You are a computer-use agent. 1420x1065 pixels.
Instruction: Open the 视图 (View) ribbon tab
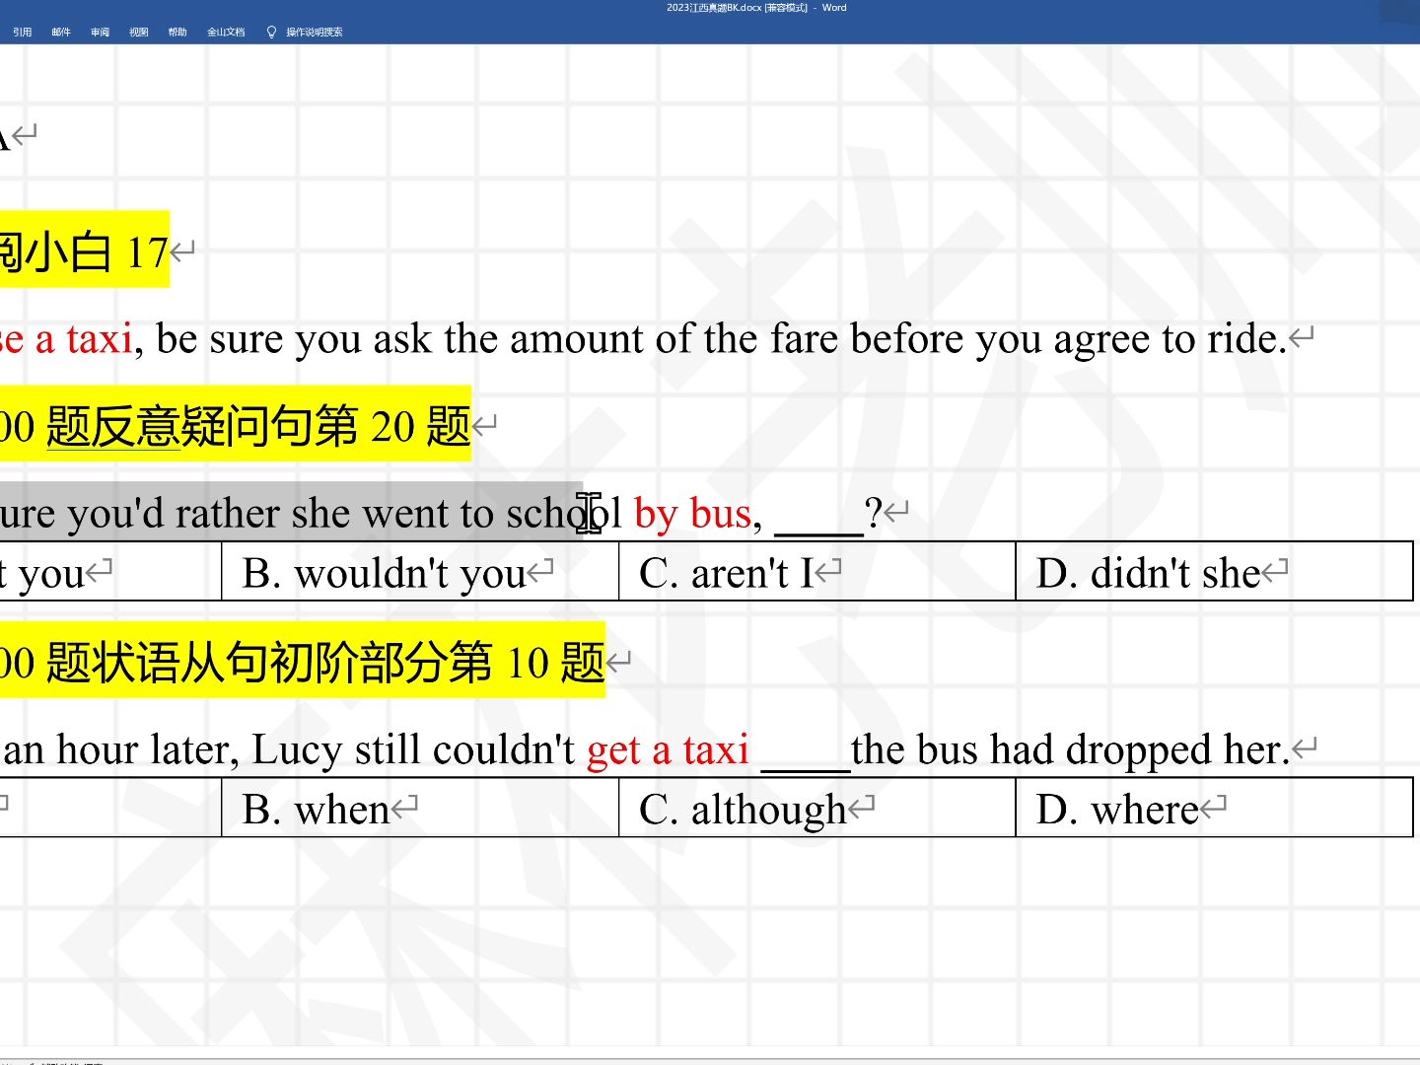click(x=138, y=33)
